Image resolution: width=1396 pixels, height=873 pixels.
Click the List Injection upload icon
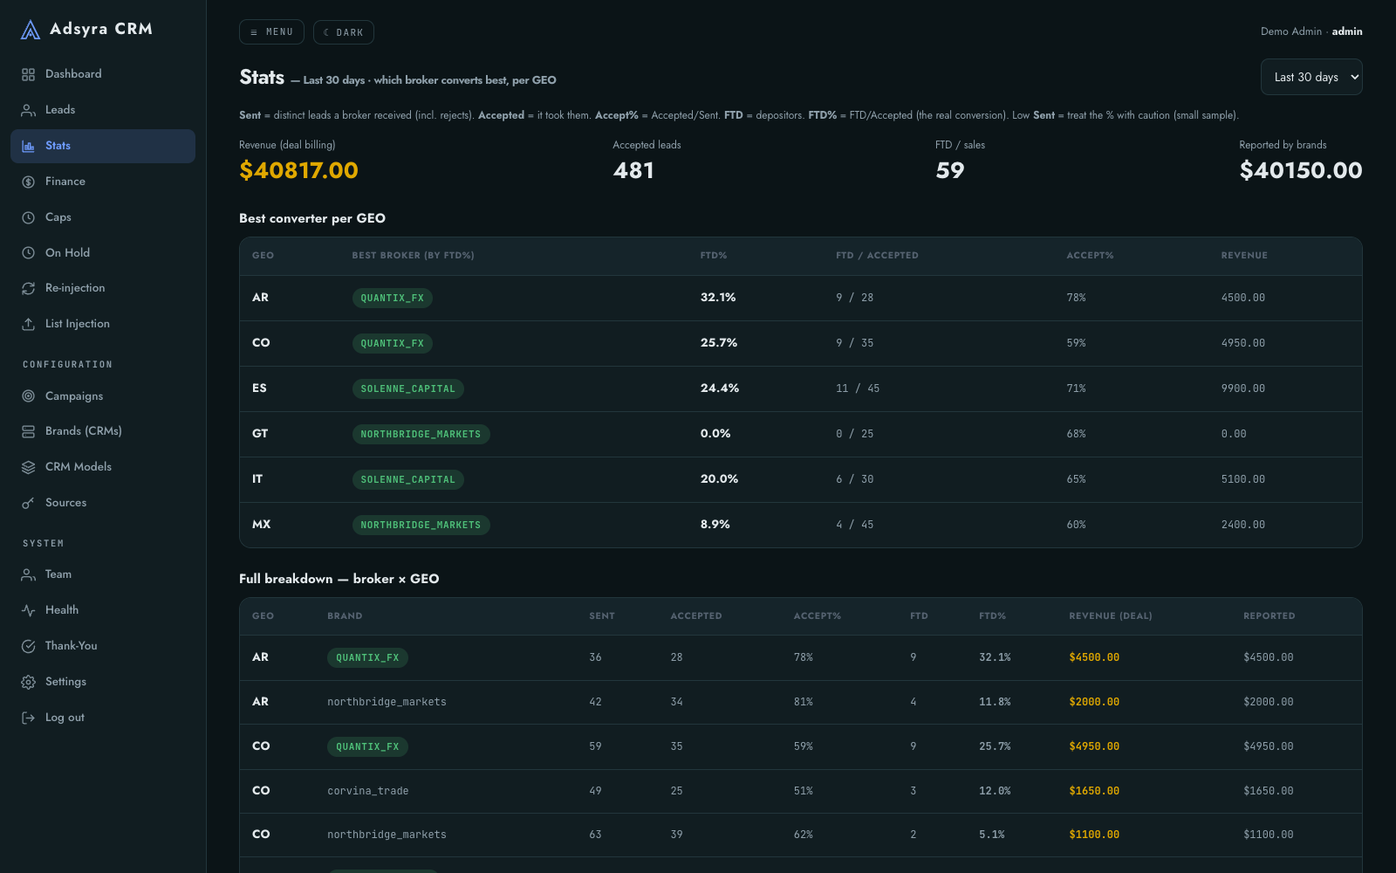28,324
